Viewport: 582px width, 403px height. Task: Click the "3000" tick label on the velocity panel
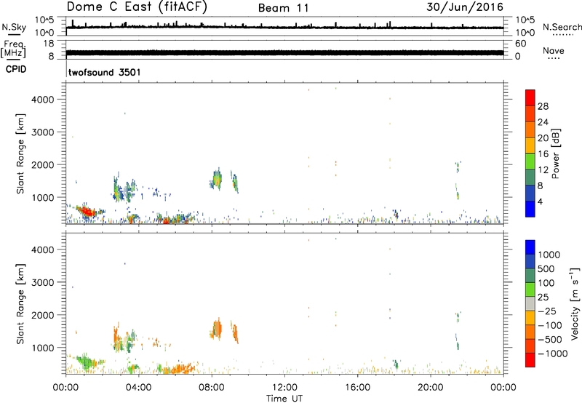[43, 282]
